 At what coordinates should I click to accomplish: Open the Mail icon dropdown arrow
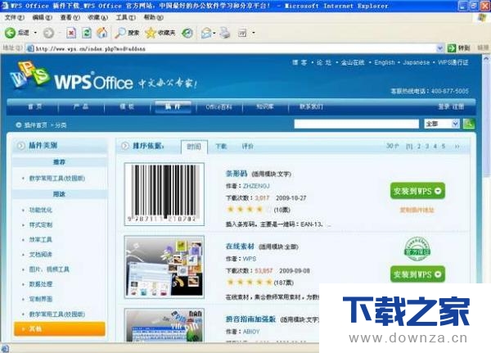214,33
